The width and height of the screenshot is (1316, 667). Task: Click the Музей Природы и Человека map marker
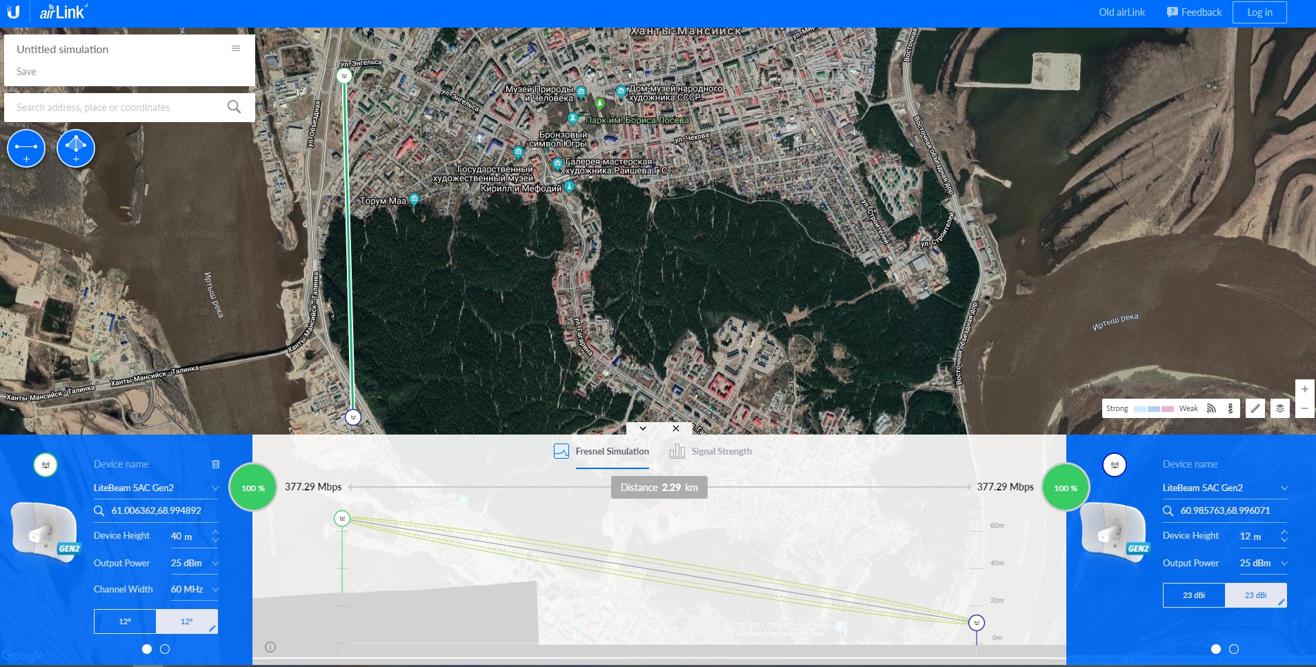[x=581, y=91]
